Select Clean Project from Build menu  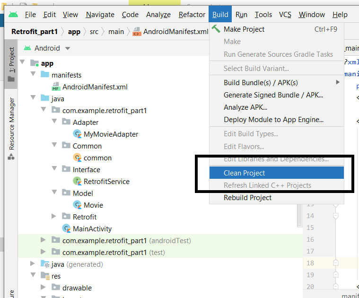point(244,173)
